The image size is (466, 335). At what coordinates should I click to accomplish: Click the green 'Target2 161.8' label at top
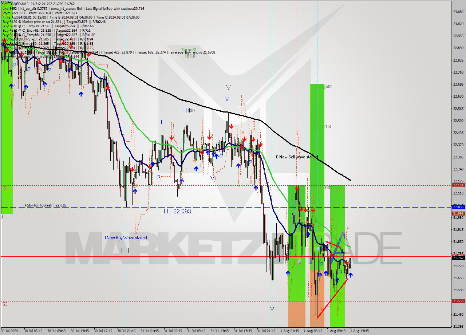189,53
